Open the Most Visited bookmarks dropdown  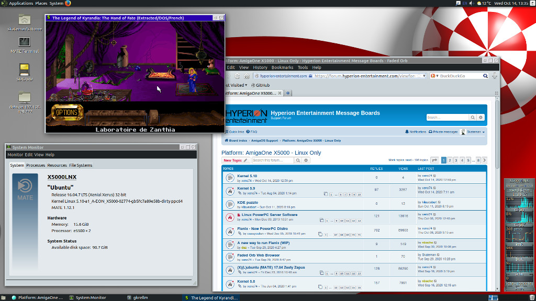click(237, 85)
